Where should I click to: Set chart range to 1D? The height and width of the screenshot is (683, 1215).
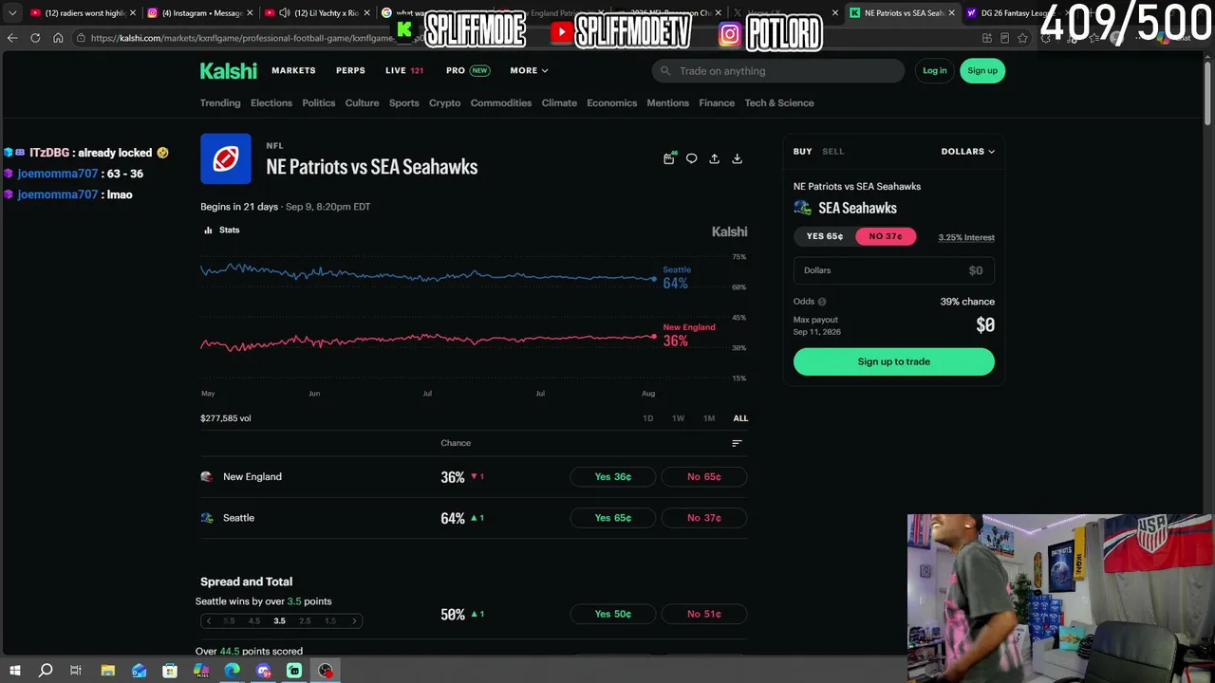tap(648, 418)
